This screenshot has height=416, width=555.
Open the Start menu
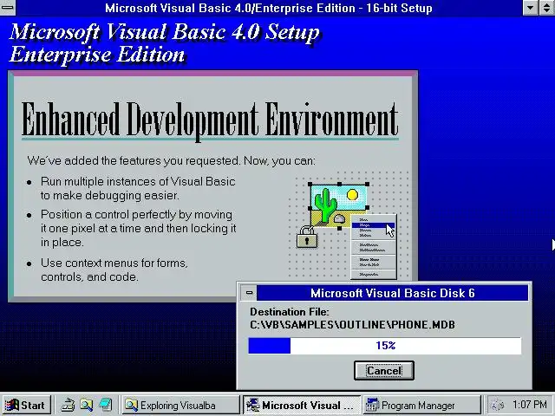click(x=26, y=405)
